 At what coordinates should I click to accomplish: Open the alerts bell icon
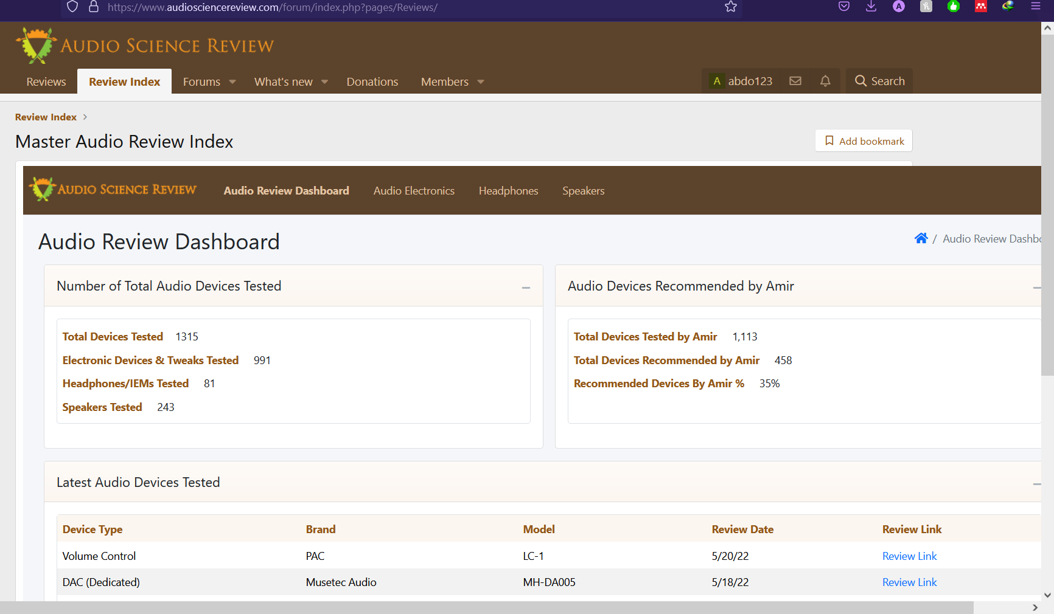825,81
